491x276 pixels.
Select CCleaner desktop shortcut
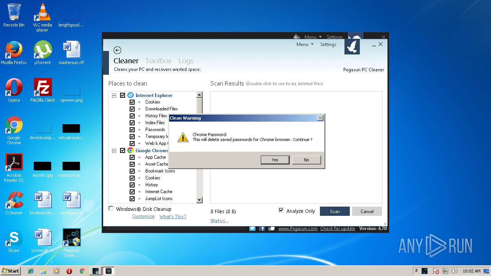pyautogui.click(x=14, y=203)
